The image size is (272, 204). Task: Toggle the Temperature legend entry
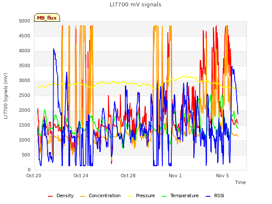pyautogui.click(x=180, y=195)
